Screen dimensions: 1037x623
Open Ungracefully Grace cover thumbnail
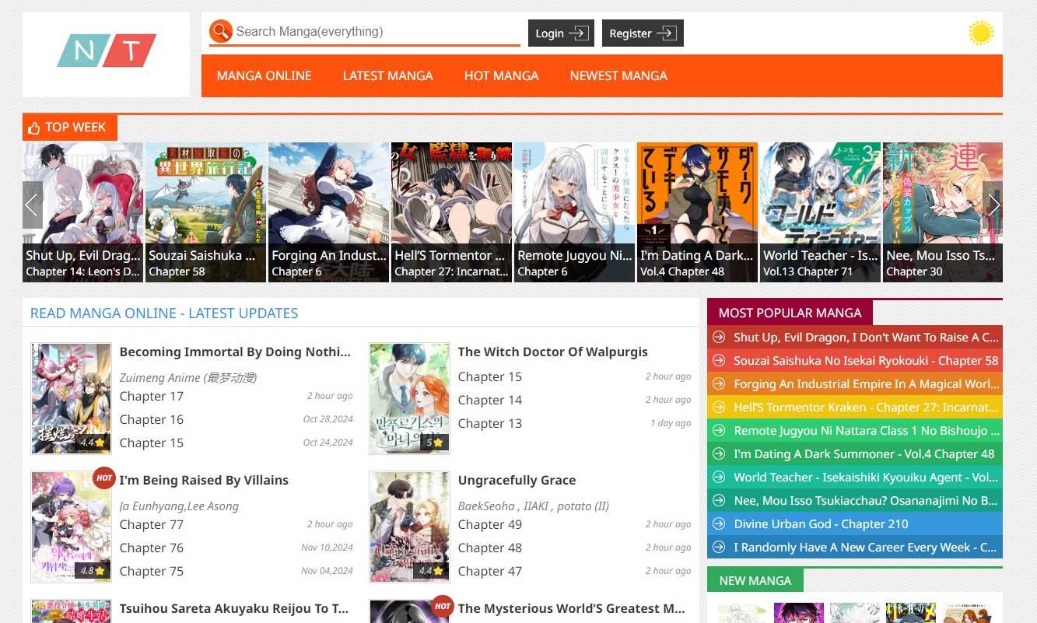coord(409,527)
